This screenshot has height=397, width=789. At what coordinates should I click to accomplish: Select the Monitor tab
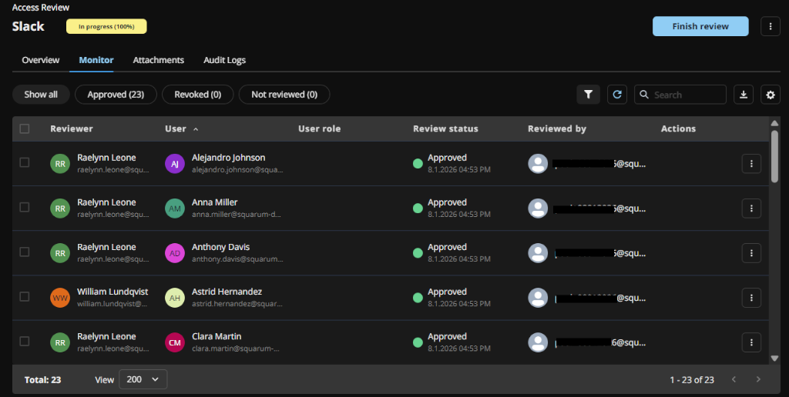point(96,60)
